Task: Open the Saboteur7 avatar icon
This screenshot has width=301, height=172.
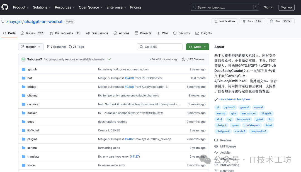Action: coord(23,59)
